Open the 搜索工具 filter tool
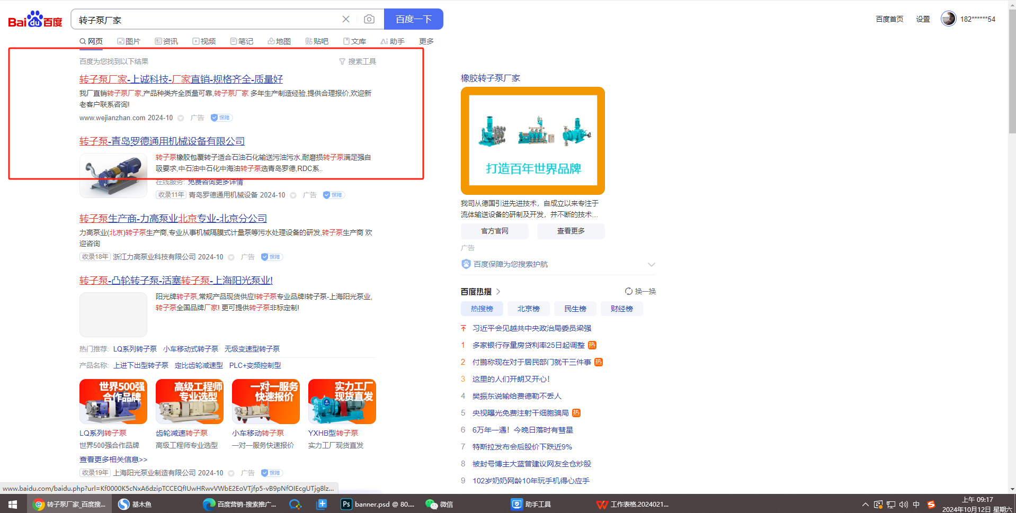This screenshot has width=1016, height=513. pos(358,61)
